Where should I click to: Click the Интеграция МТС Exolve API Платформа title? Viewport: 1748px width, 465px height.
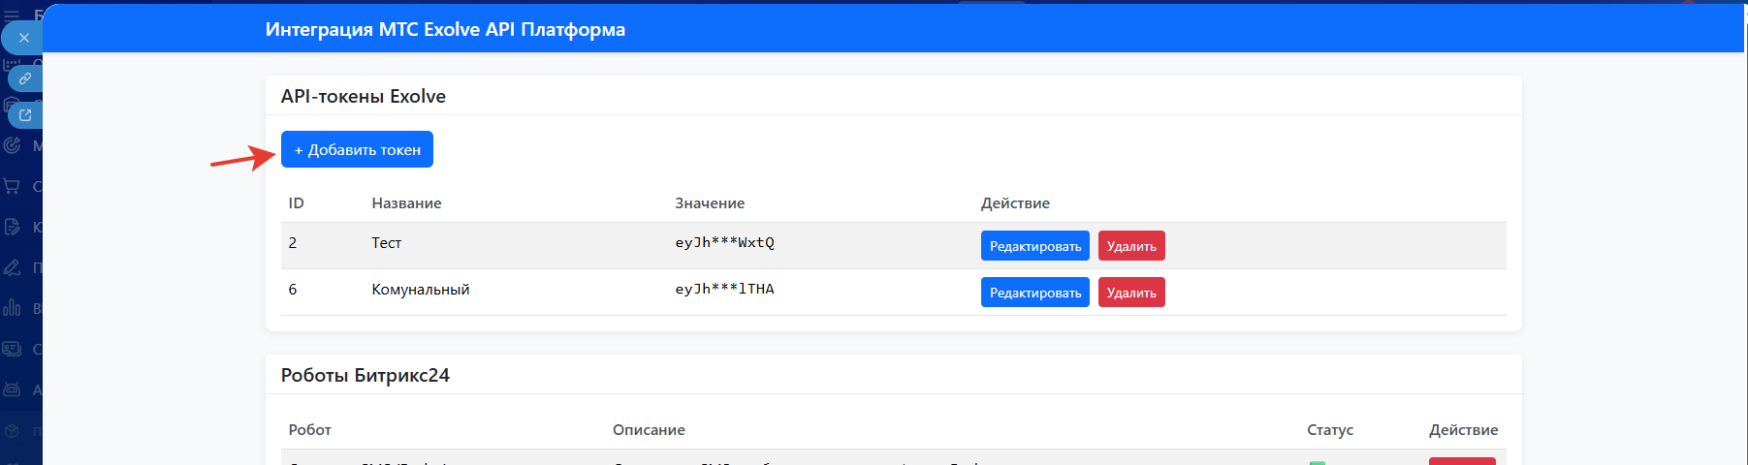(445, 29)
